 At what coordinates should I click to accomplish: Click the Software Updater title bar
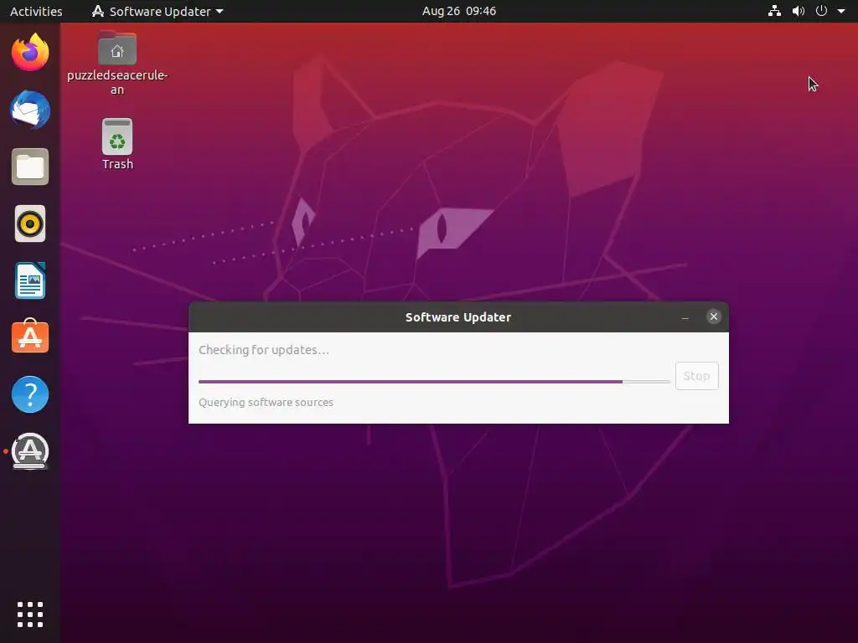click(x=458, y=317)
